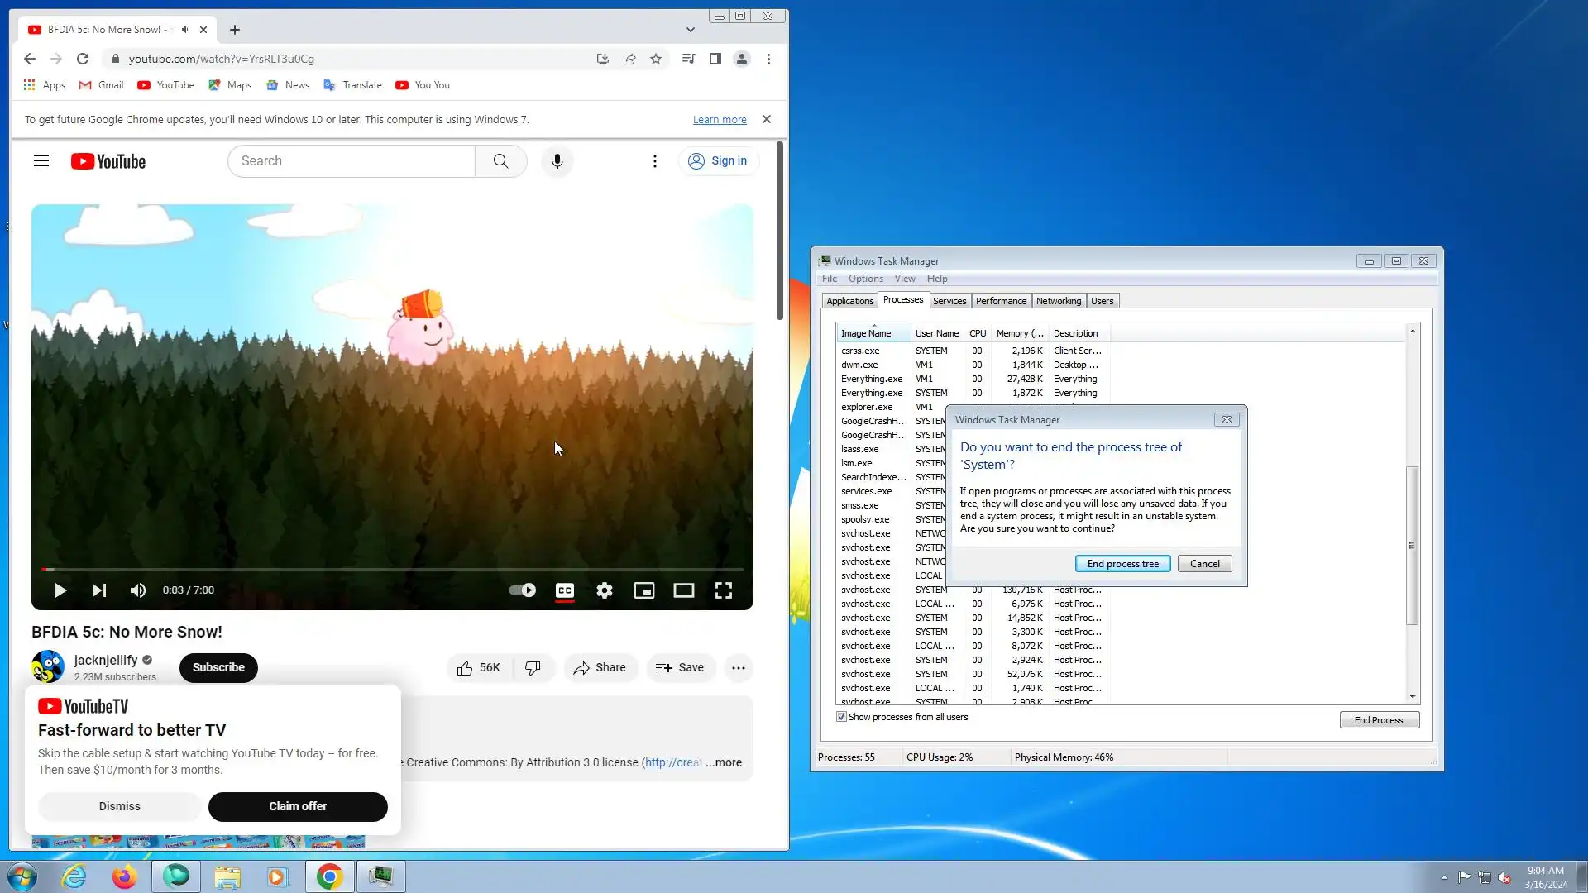Switch to the Performance tab
Image resolution: width=1588 pixels, height=893 pixels.
(x=1001, y=301)
